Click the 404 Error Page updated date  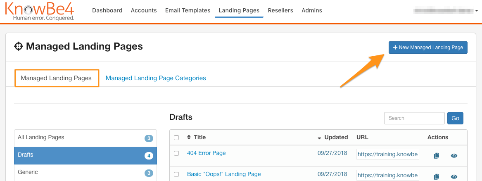pos(332,153)
